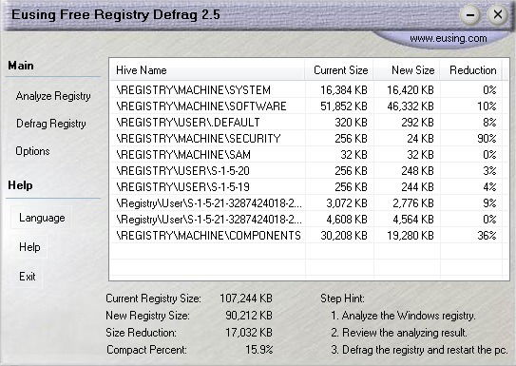
Task: Click the 16,420 KB new size cell
Action: 411,90
